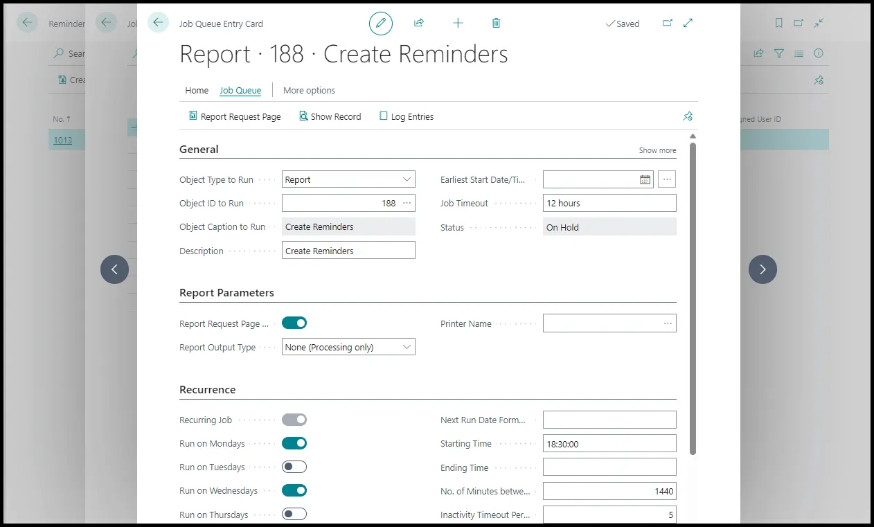Collapse the Recurrence section header

click(207, 390)
